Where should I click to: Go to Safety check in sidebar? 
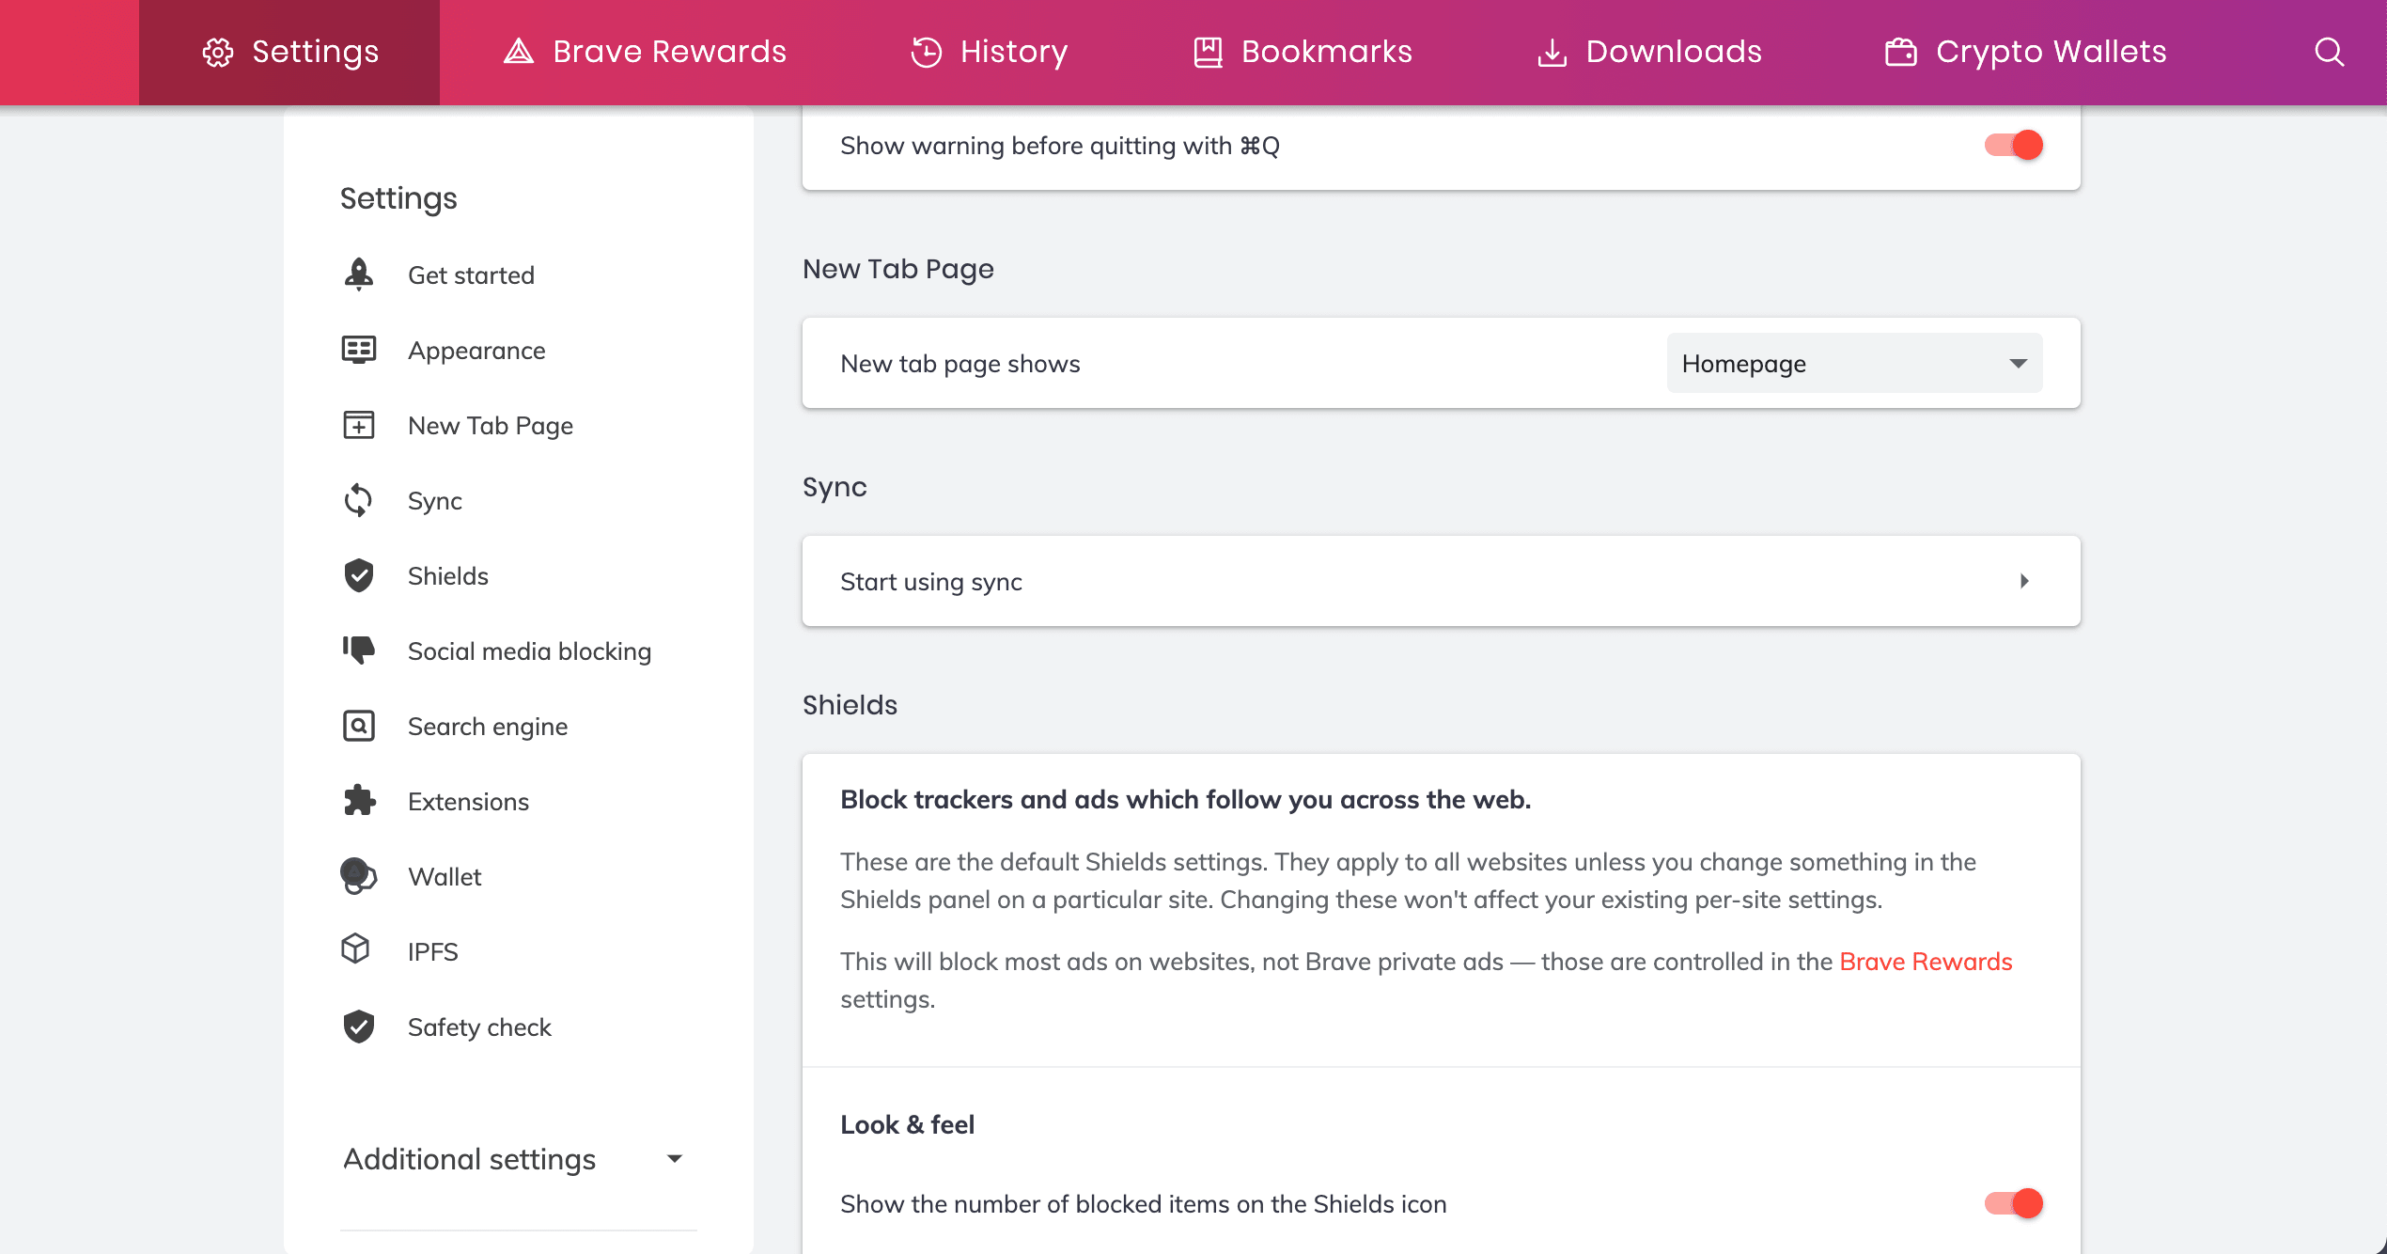point(478,1027)
